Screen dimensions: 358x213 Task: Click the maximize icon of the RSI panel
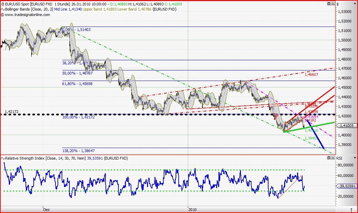pos(328,158)
